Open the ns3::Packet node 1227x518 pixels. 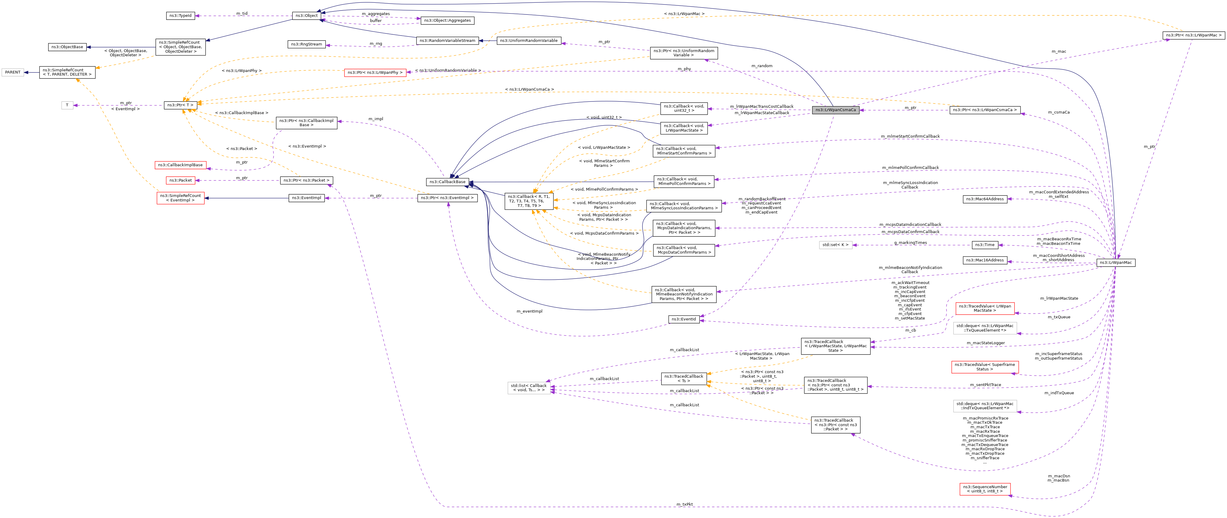pos(181,181)
